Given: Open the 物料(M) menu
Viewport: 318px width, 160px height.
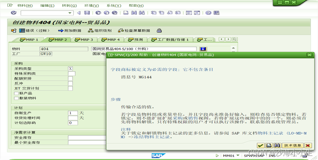Looking at the screenshot, I should click(25, 6).
